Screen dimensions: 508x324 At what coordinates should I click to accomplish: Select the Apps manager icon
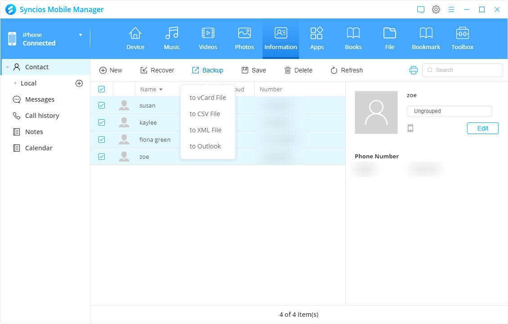click(316, 38)
